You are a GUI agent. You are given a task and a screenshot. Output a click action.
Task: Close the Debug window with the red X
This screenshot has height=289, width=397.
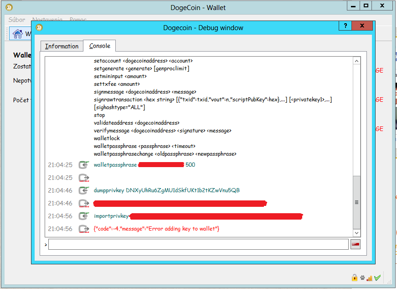click(x=362, y=26)
